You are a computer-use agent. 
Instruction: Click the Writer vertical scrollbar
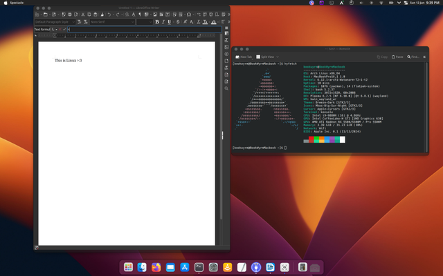click(x=221, y=127)
